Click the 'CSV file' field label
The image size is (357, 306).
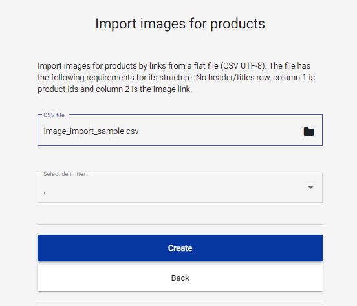(54, 115)
